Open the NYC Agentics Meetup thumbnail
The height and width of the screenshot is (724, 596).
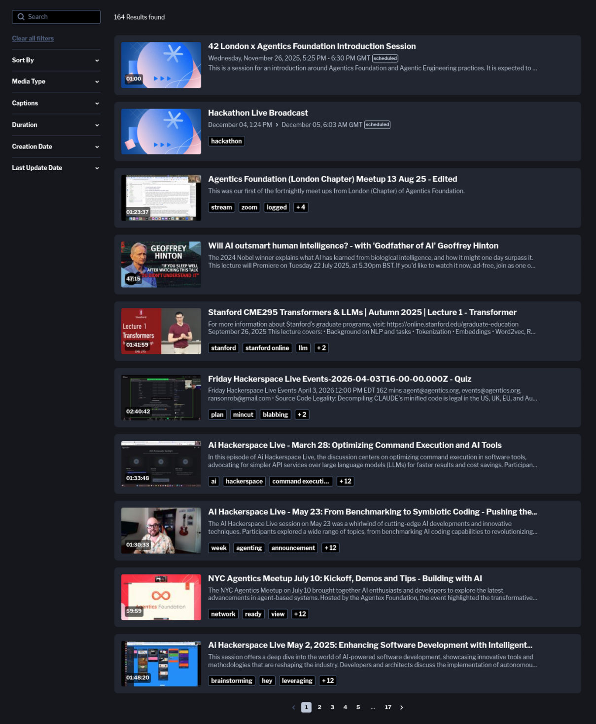(161, 597)
